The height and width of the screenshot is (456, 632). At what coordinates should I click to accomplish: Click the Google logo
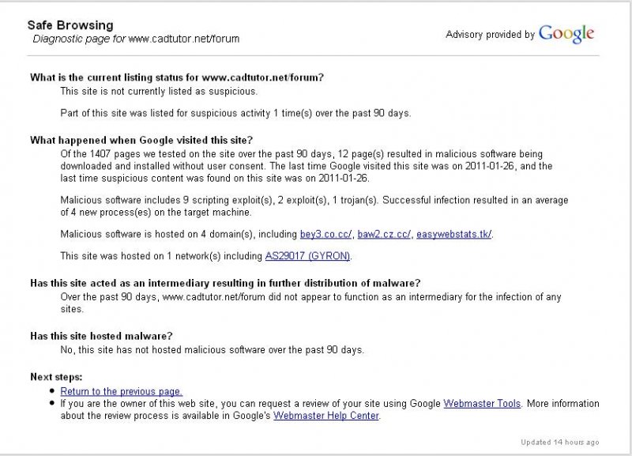[x=566, y=34]
